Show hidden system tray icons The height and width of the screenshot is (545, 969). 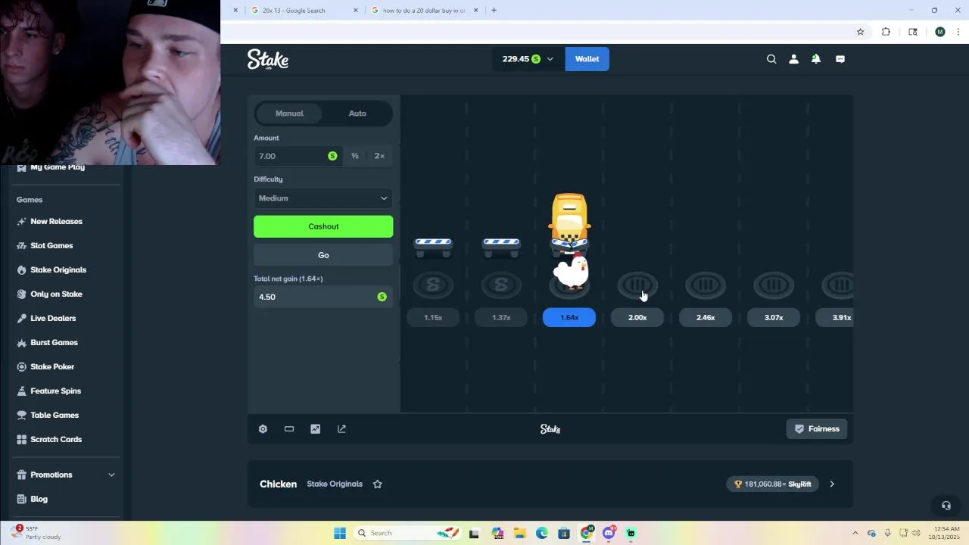pyautogui.click(x=855, y=533)
